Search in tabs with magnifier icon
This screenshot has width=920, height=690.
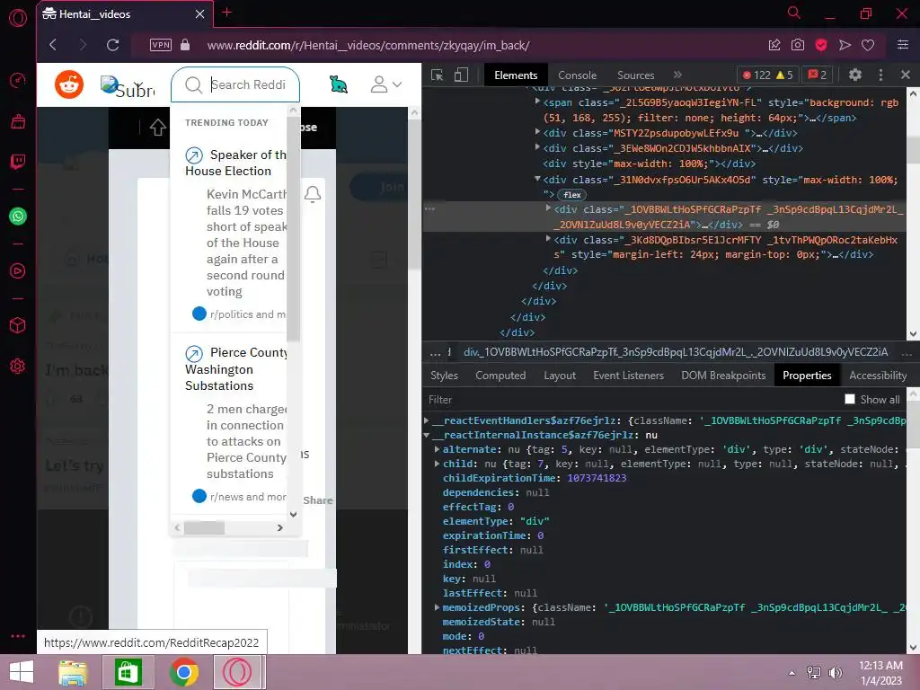click(794, 13)
